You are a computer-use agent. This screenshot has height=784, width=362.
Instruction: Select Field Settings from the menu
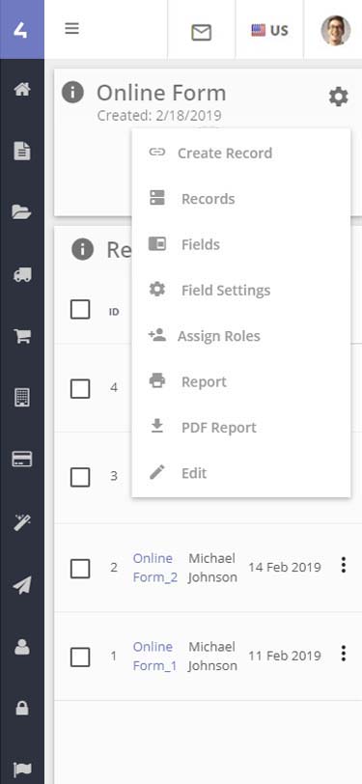click(241, 291)
